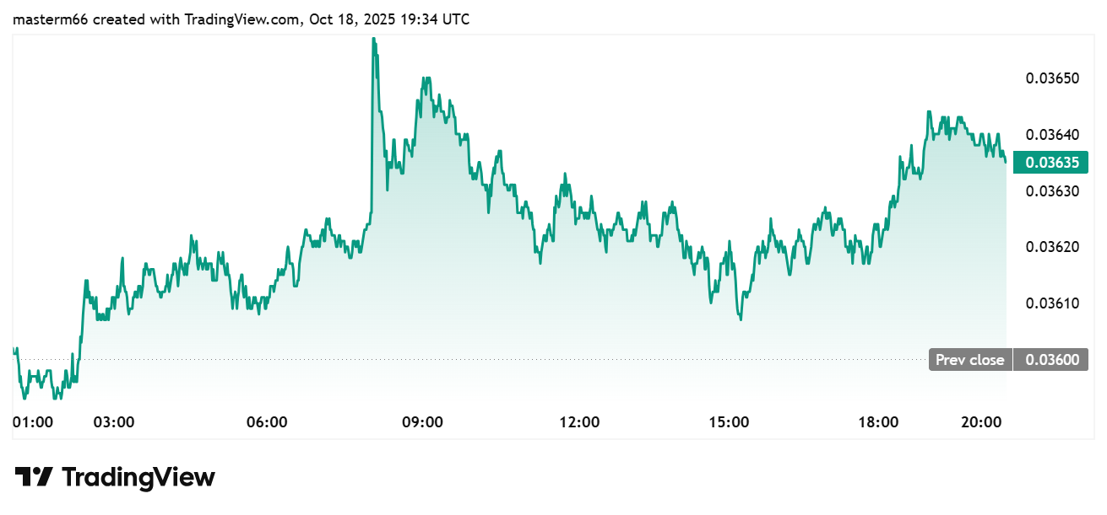Select the 06:00 time axis label
1107x515 pixels.
[268, 421]
